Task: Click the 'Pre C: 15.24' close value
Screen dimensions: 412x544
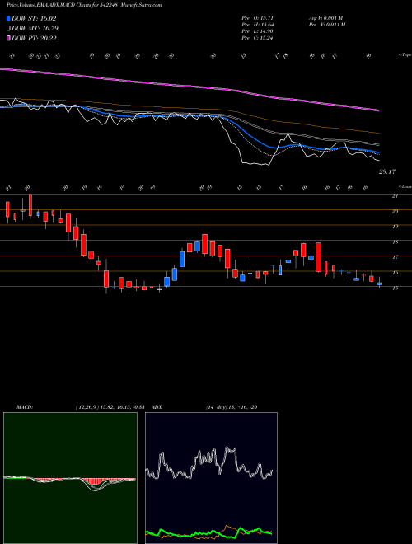Action: point(257,38)
